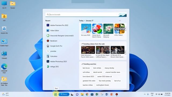Launch PowerPoint from the taskbar

click(x=112, y=94)
